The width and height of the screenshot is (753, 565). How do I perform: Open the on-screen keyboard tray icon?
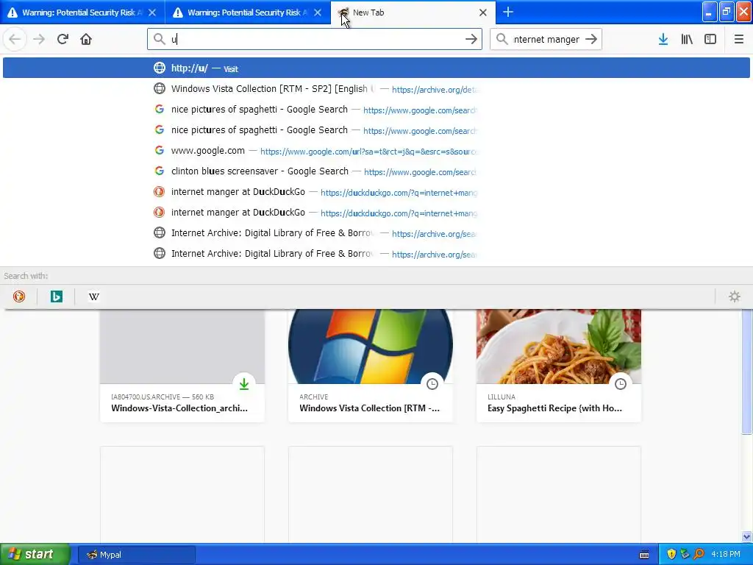pyautogui.click(x=644, y=555)
